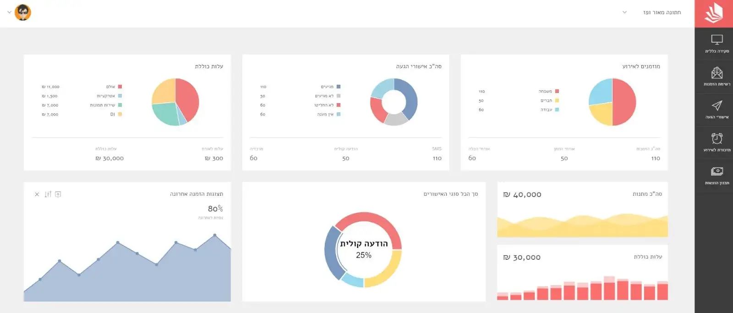Viewport: 733px width, 313px height.
Task: Select the grey segment of the אישורי הגעה donut
Action: click(396, 119)
